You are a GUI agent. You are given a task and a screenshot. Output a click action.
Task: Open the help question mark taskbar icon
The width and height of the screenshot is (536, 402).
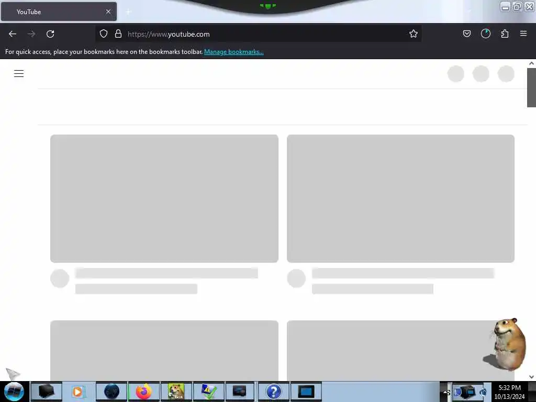coord(273,392)
